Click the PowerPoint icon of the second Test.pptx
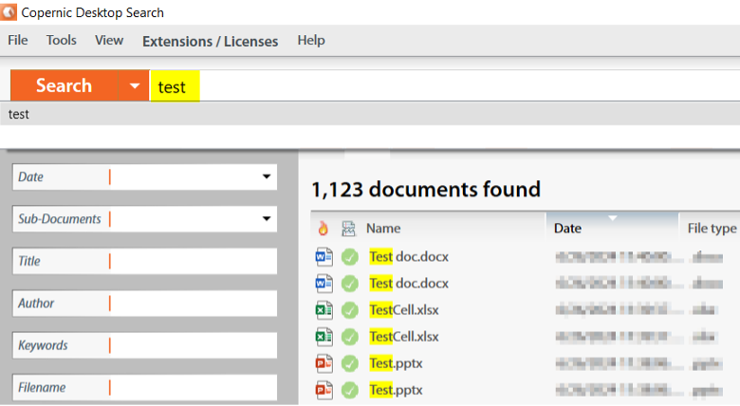740x406 pixels. [324, 390]
